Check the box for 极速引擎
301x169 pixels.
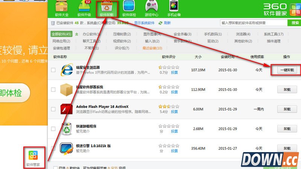tap(53, 148)
